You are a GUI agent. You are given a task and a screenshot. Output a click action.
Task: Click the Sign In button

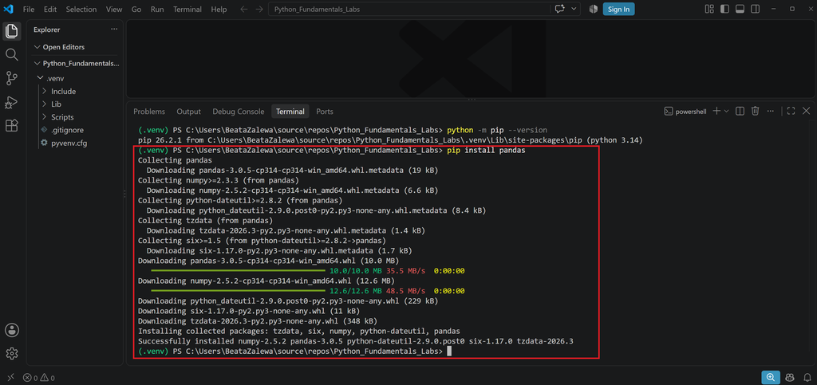tap(618, 9)
